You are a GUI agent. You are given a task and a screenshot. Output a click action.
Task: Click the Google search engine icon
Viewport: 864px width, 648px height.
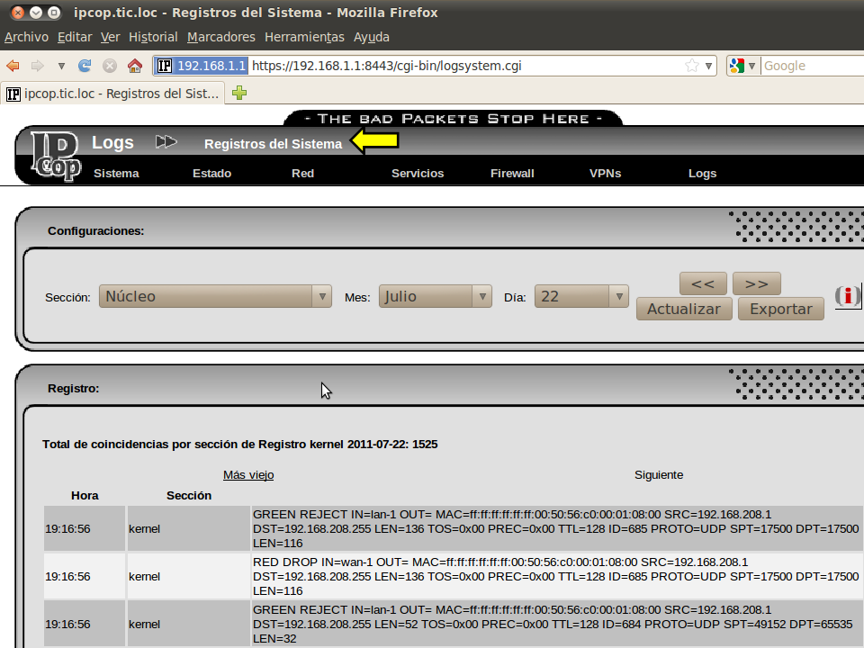[738, 66]
